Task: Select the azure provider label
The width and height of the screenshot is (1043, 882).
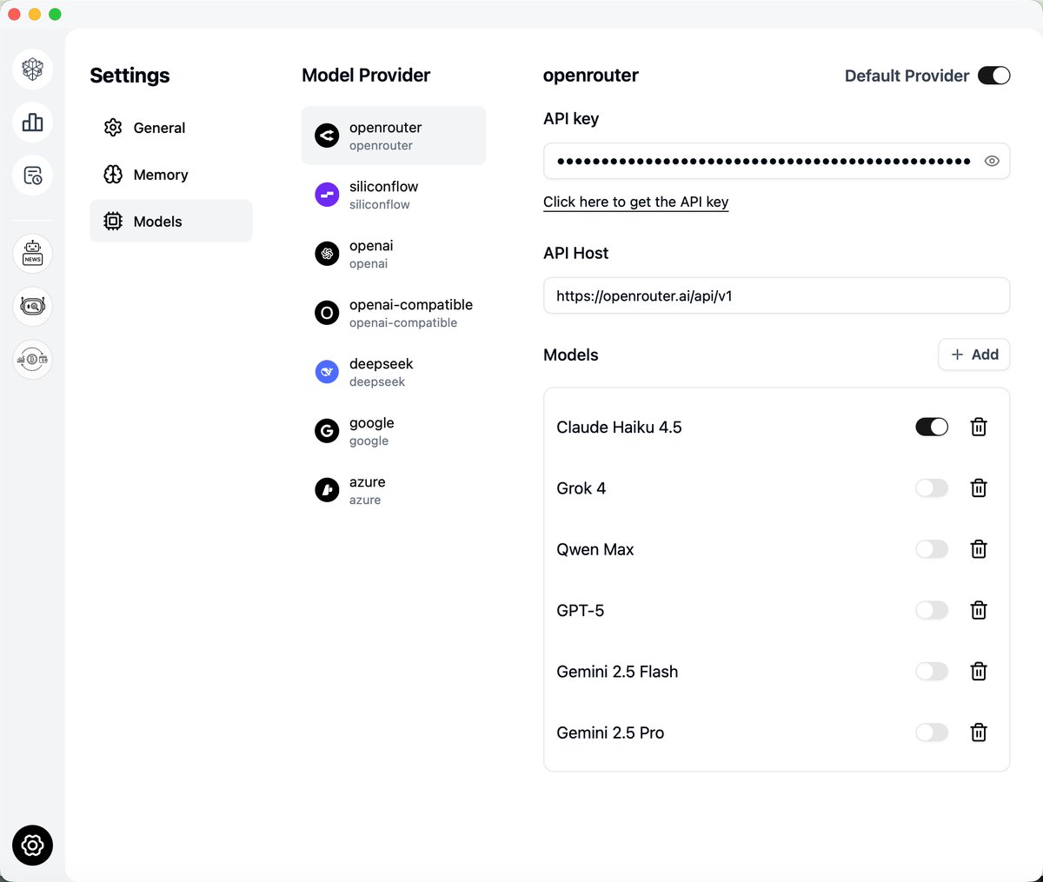Action: coord(368,482)
